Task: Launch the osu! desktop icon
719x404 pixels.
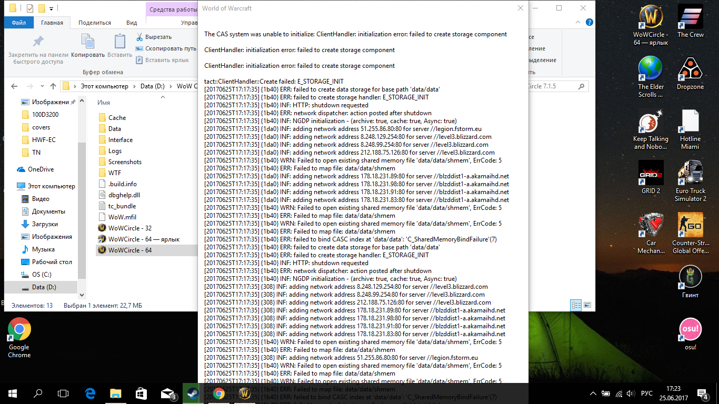Action: click(690, 329)
